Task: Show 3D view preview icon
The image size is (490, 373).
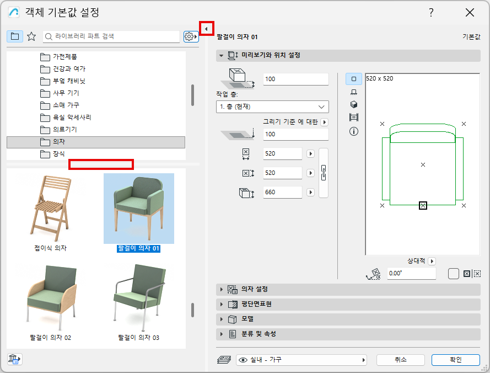Action: 354,104
